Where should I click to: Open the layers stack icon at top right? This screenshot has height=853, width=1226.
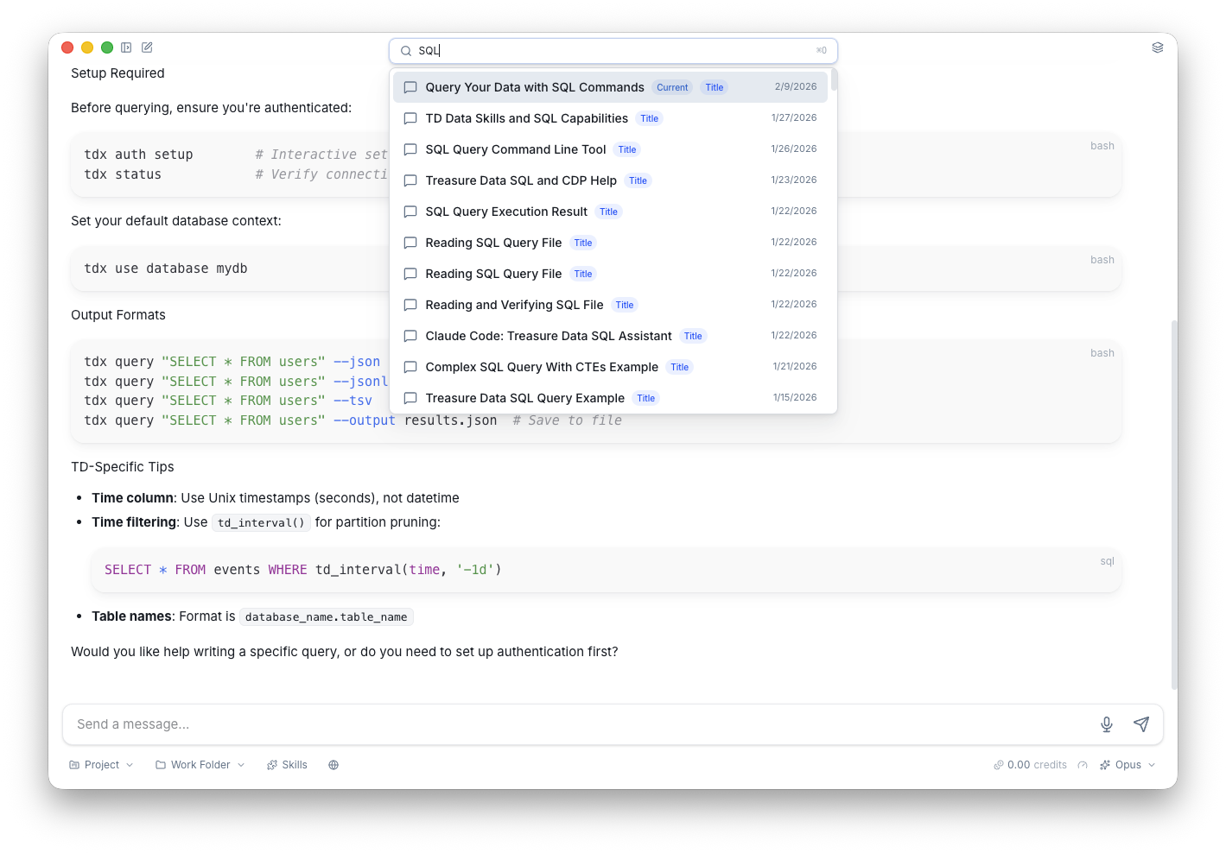coord(1158,47)
